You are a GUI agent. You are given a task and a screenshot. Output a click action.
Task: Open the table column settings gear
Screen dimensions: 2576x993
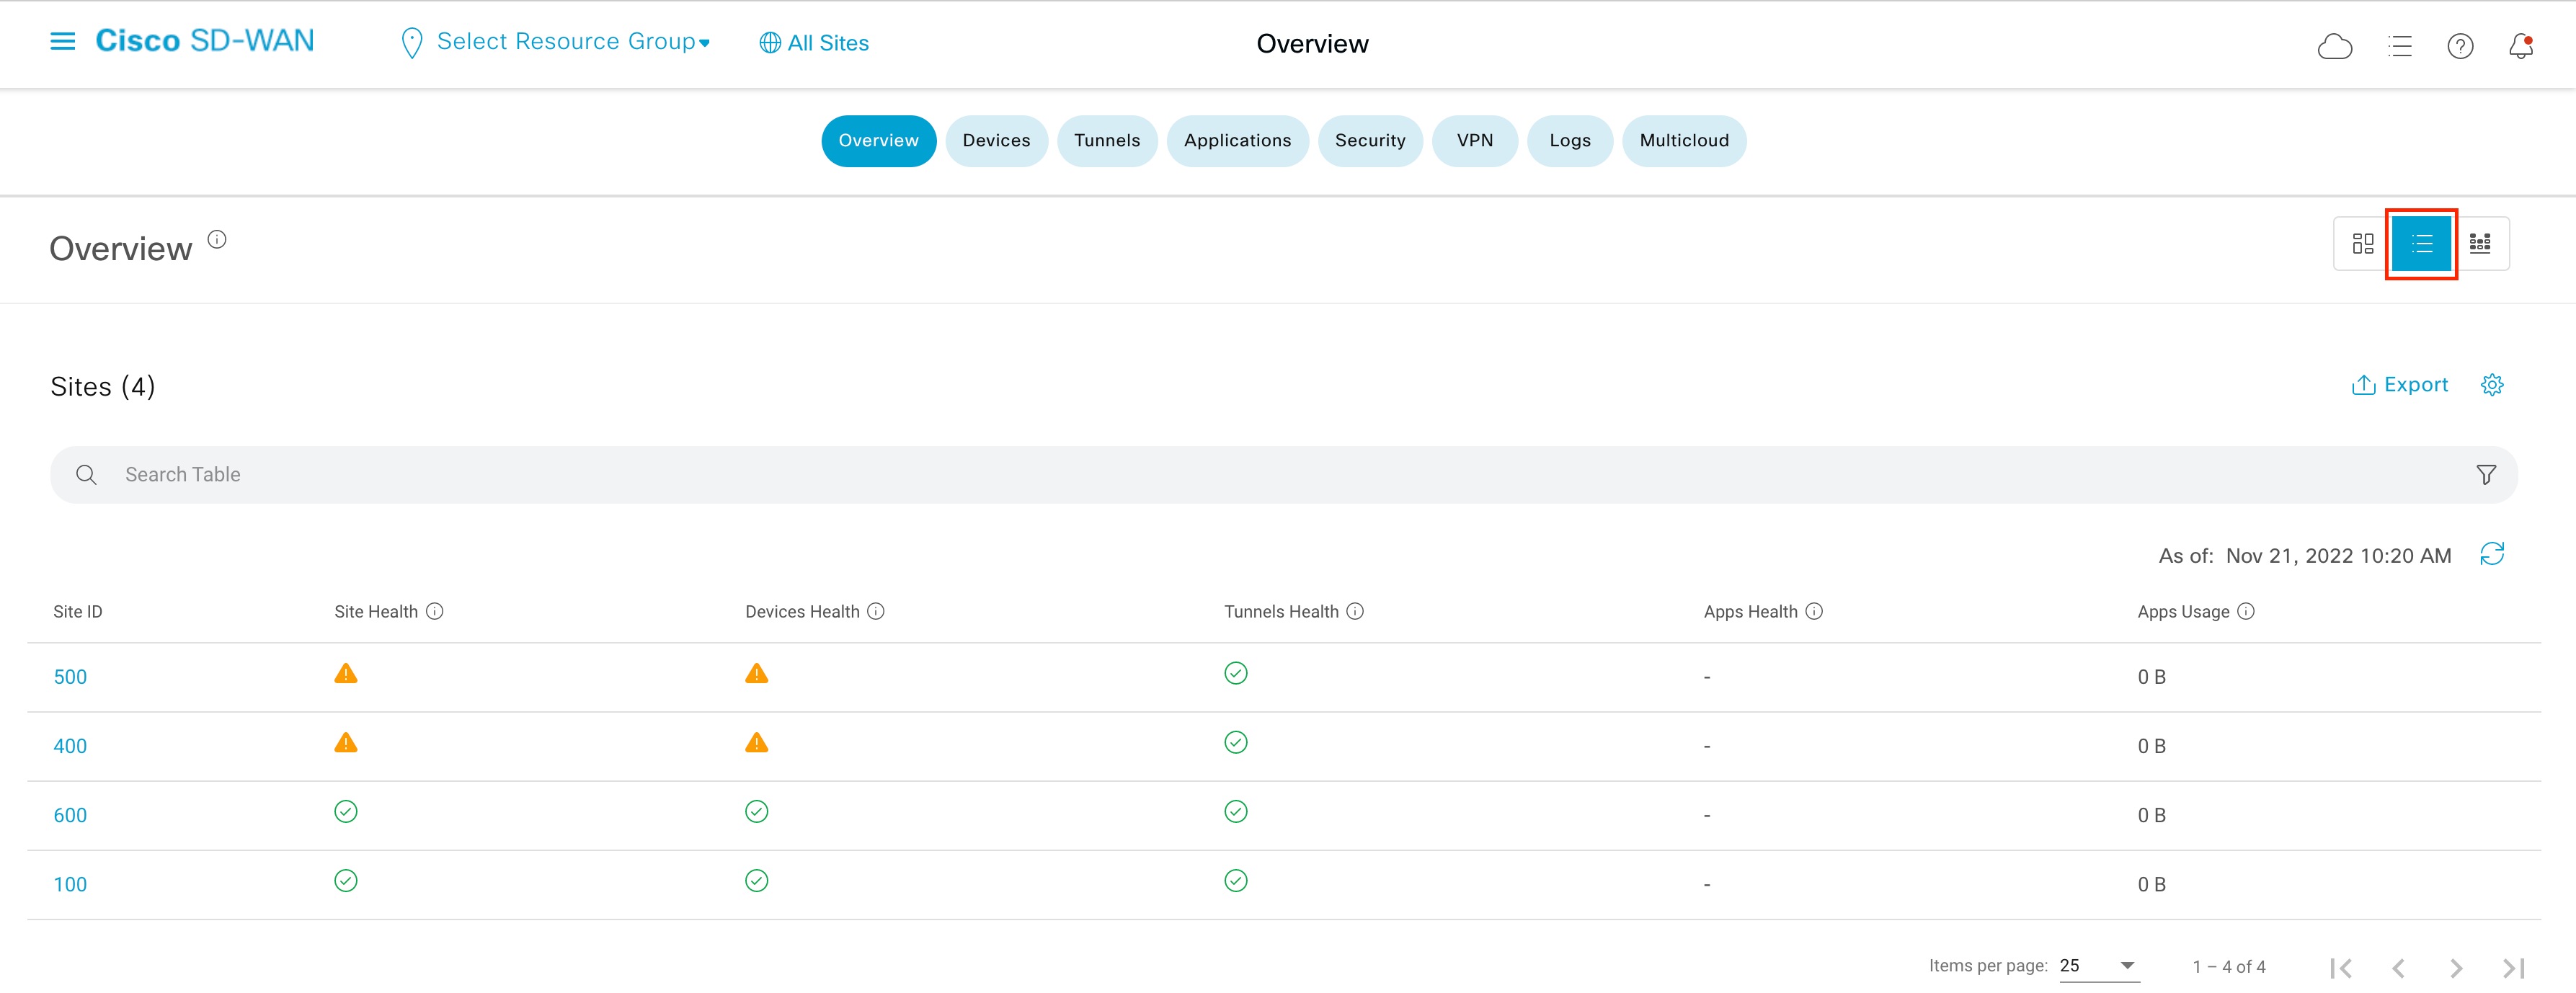pyautogui.click(x=2493, y=384)
